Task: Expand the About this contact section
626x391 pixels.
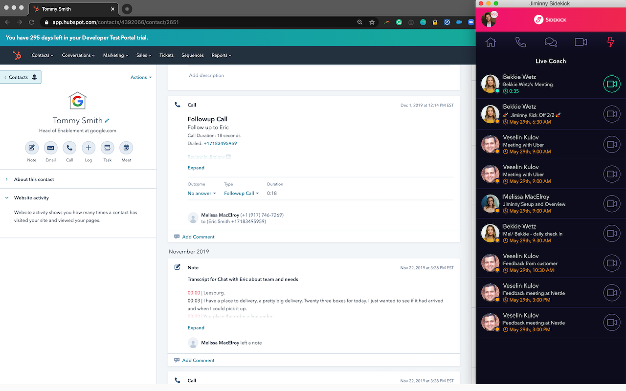Action: (x=34, y=179)
